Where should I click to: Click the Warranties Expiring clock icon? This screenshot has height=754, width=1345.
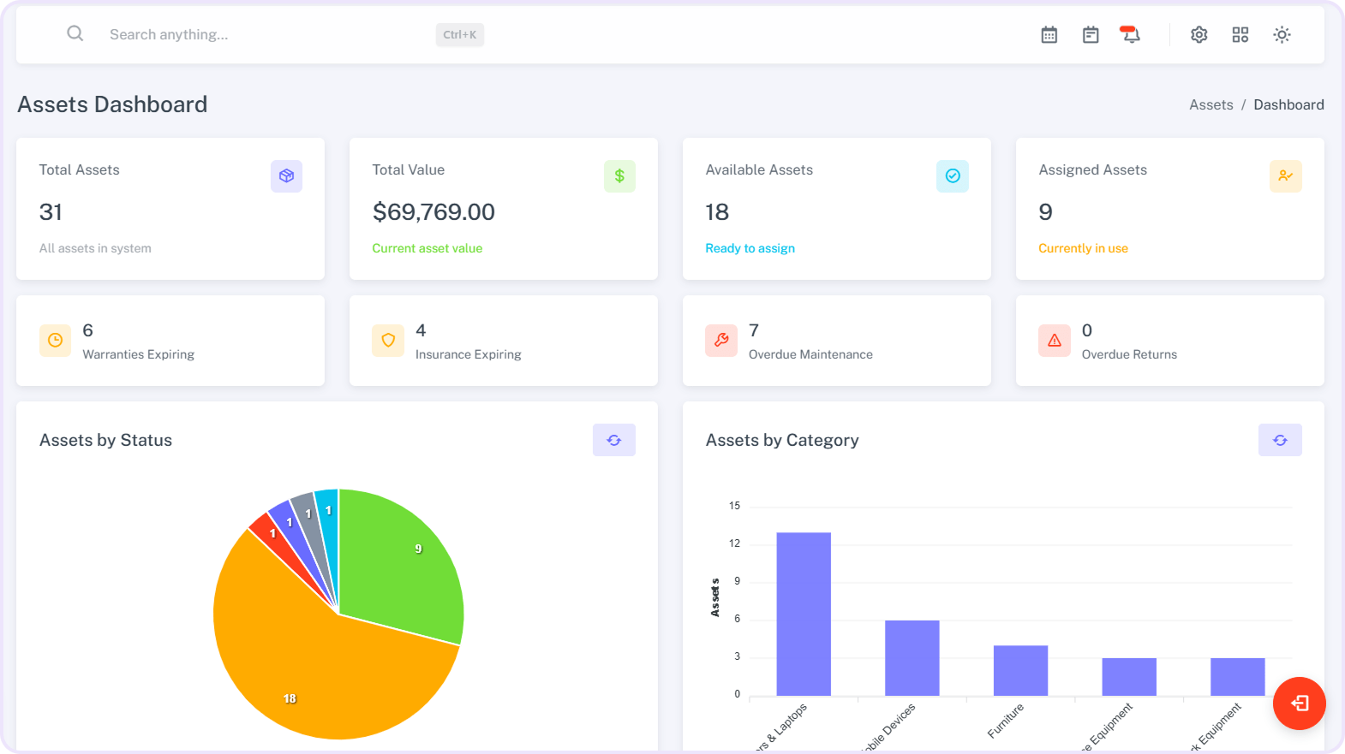coord(55,341)
